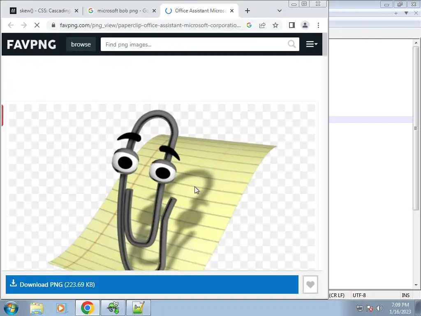Click the X beside the editor's dropdown triangle
Screen dimensions: 421x316
coord(416,13)
